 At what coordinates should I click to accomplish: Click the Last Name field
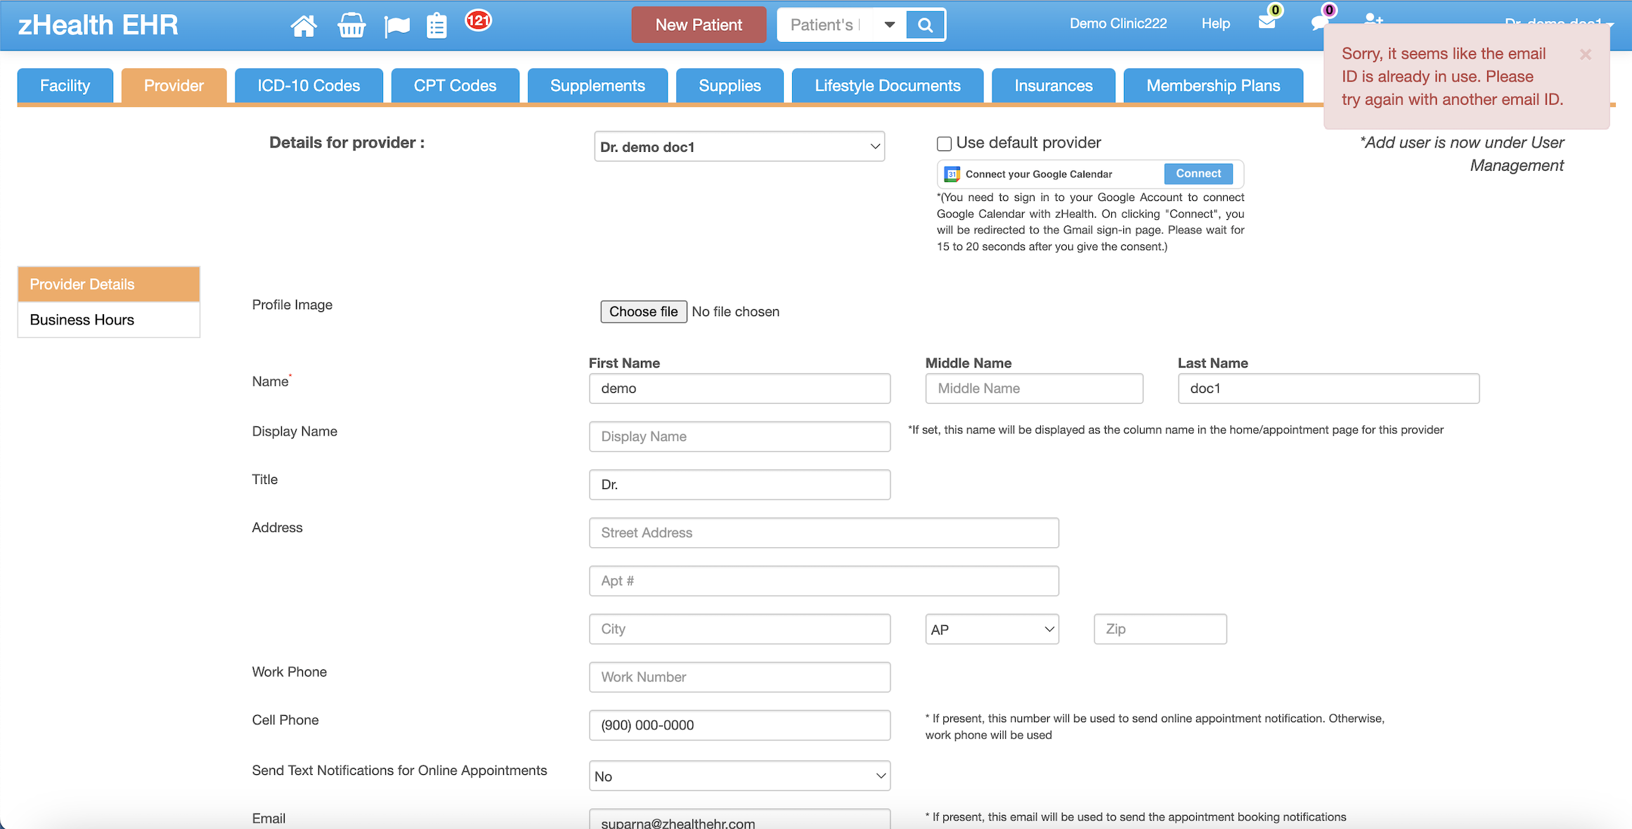pyautogui.click(x=1328, y=389)
